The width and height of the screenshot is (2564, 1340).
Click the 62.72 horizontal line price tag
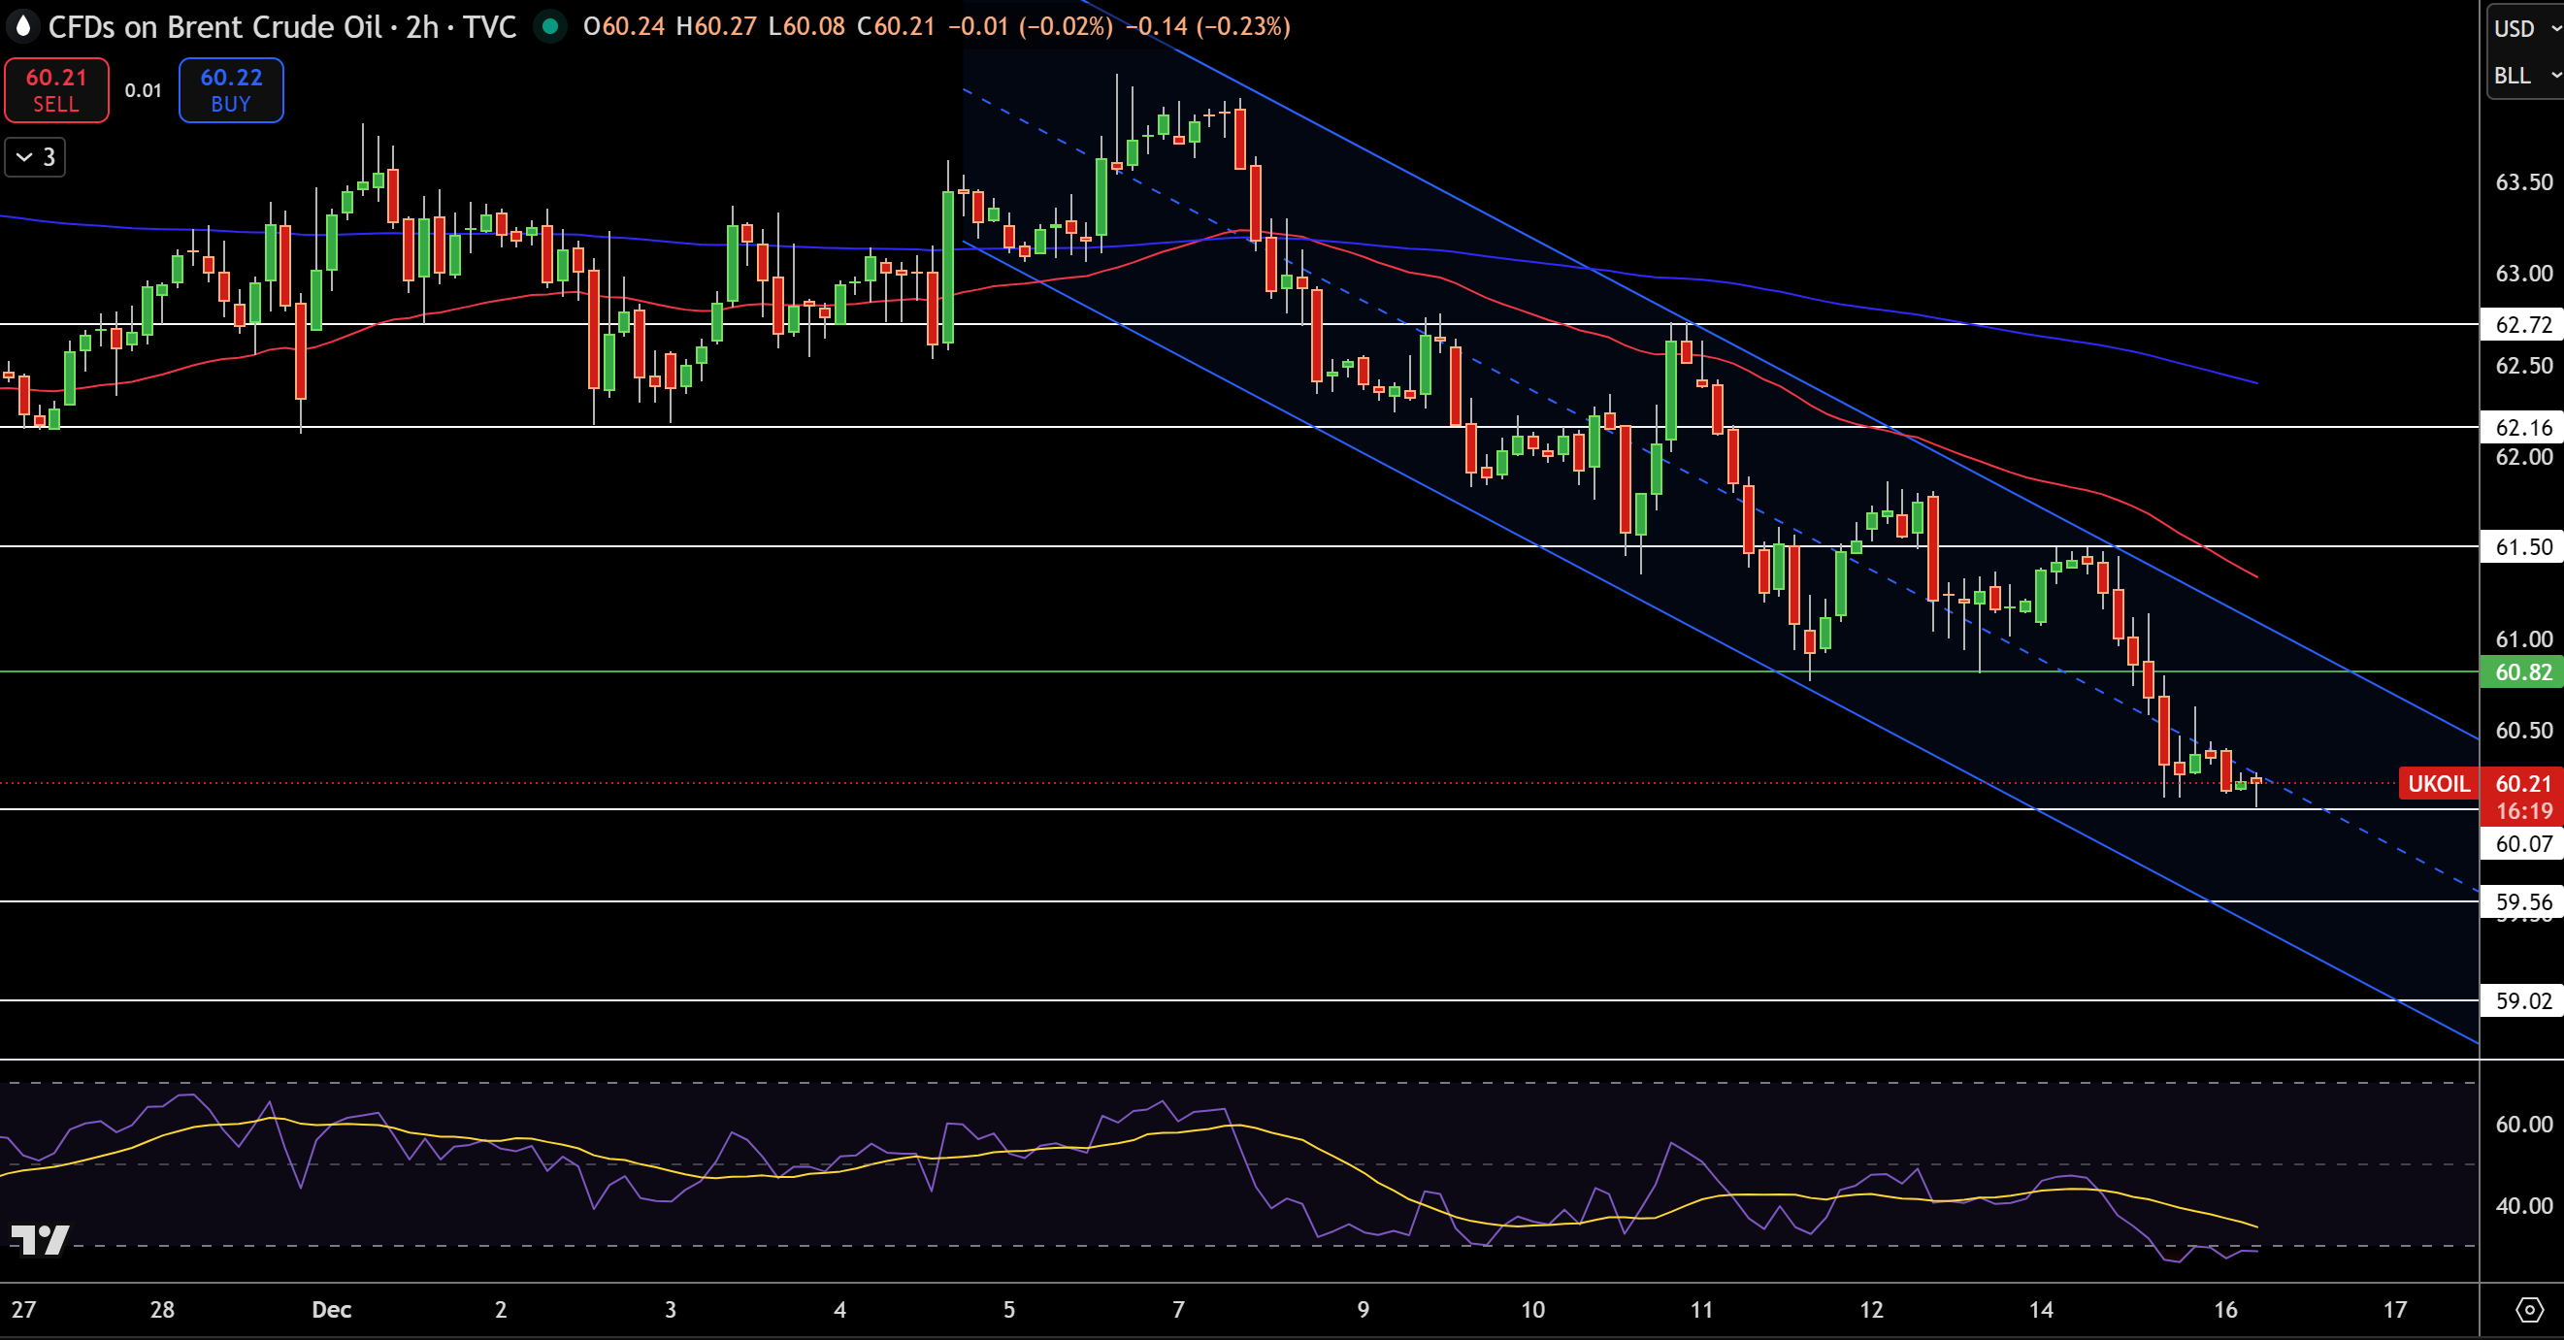2522,325
